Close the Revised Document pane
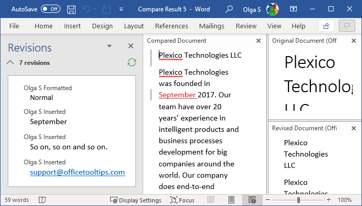The height and width of the screenshot is (206, 362). (353, 128)
